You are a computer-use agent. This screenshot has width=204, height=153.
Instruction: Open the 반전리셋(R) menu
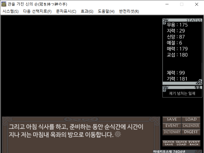coord(129,11)
